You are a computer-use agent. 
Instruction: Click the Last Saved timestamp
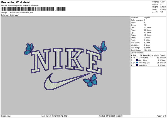pos(55,116)
